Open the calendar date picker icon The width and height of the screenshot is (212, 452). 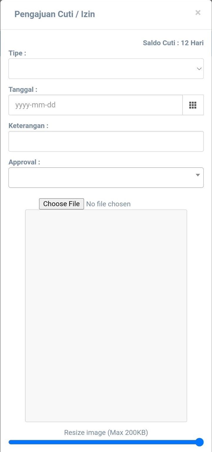(x=193, y=105)
